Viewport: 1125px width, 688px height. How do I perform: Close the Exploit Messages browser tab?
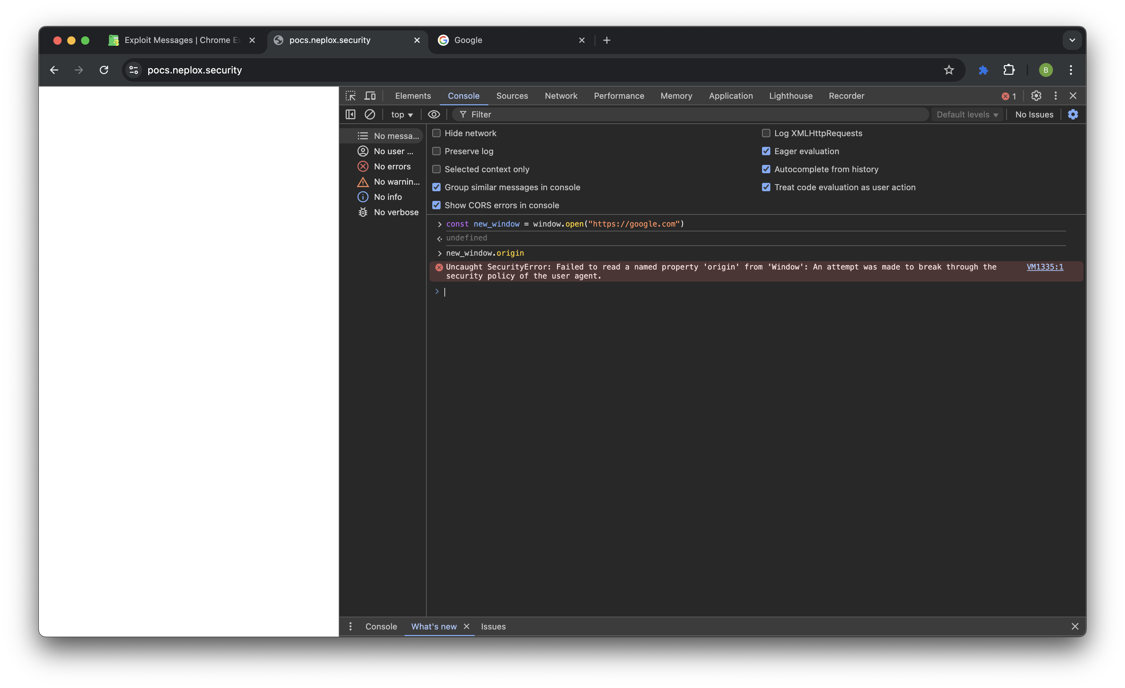click(252, 40)
